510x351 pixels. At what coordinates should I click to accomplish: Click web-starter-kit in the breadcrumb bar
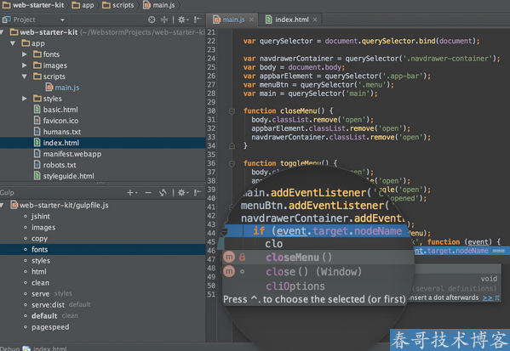(33, 5)
